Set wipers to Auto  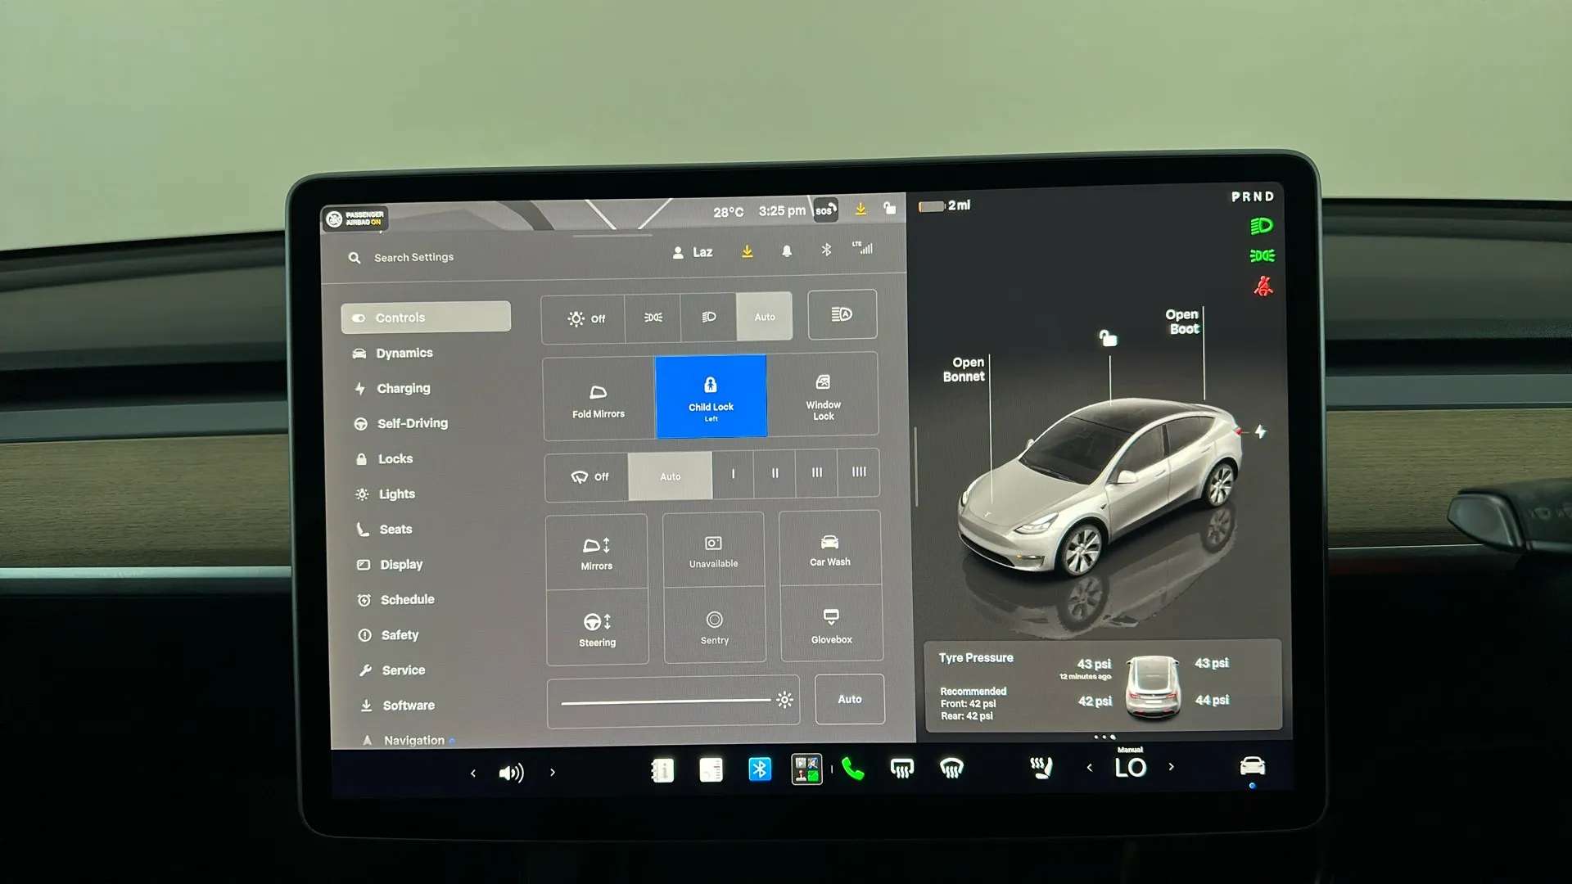[x=671, y=476]
